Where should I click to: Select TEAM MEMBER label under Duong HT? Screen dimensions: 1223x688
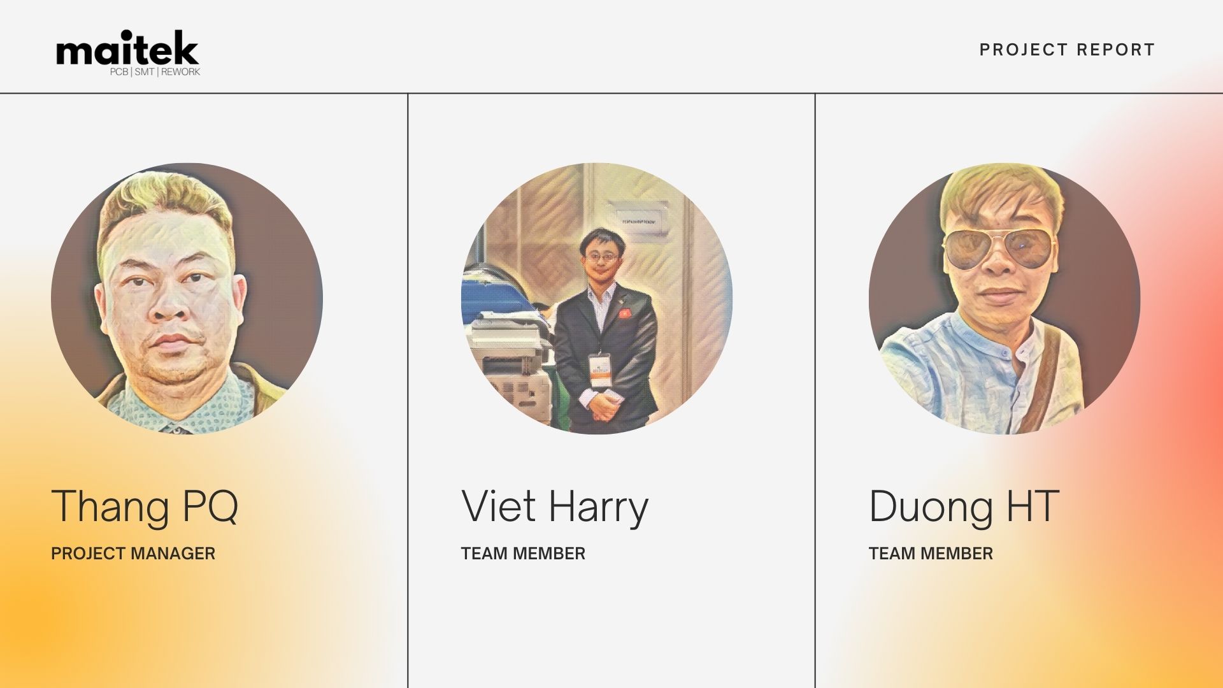pos(931,554)
